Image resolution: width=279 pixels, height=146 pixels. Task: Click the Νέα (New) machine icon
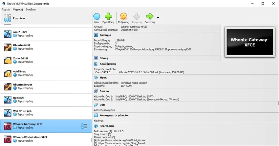click(x=97, y=16)
